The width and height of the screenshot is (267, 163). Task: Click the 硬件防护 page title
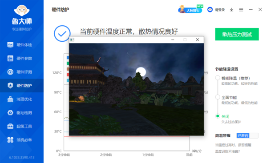coord(60,10)
